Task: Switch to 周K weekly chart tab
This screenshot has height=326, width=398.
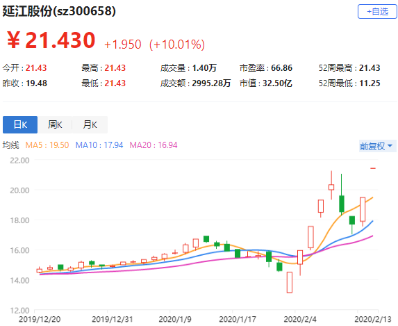Action: (x=55, y=124)
